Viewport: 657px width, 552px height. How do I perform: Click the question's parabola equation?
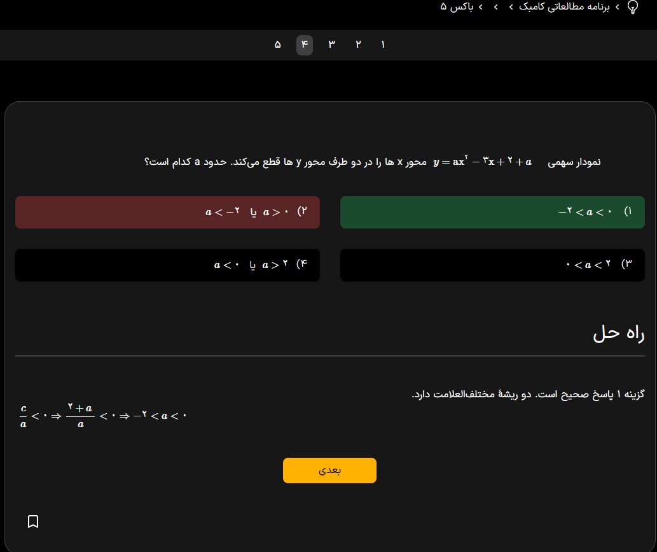point(483,162)
